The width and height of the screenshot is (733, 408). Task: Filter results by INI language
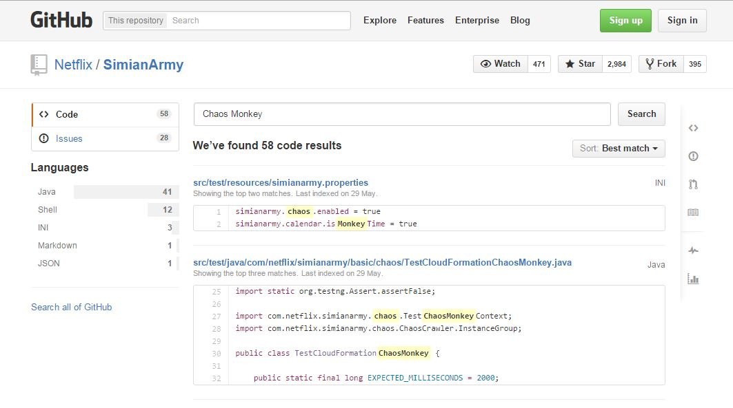(106, 228)
